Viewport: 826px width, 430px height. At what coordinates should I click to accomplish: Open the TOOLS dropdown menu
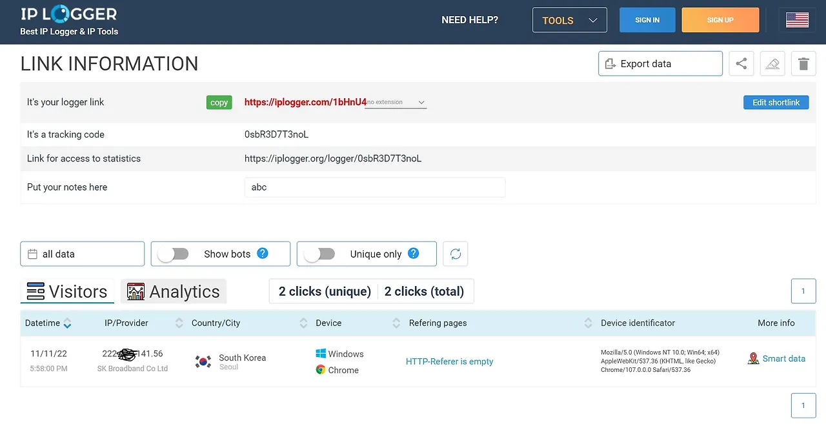[570, 20]
